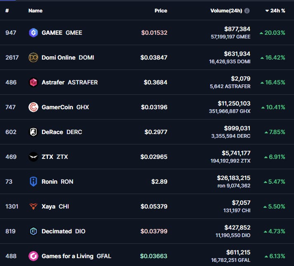Image resolution: width=294 pixels, height=266 pixels.
Task: Click rank number 947
Action: (11, 33)
